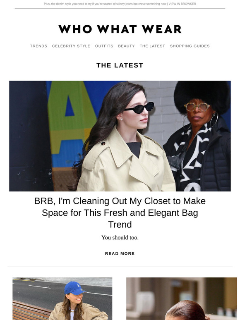Image resolution: width=240 pixels, height=320 pixels.
Task: Open the hero photo of trench coat woman
Action: tap(120, 136)
